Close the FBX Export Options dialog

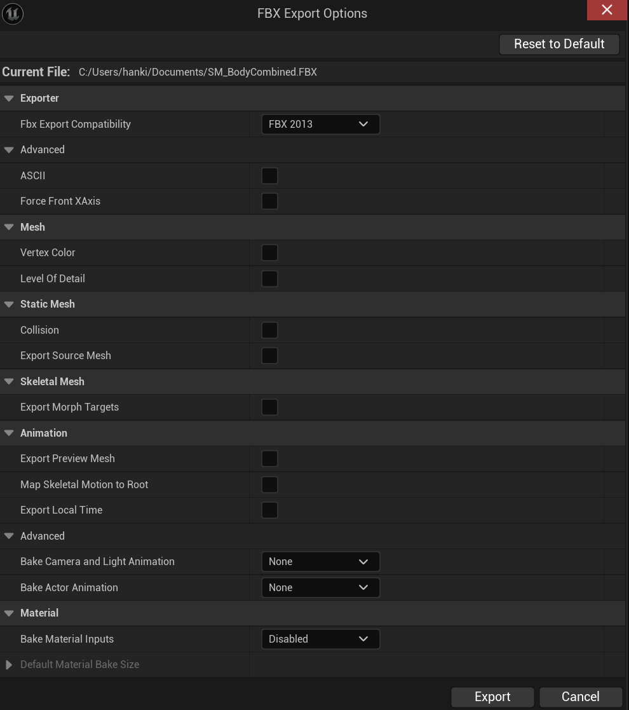607,10
